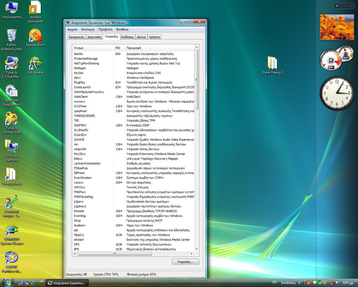Select the Συνδέσεις δικτύου desktop icon
The image size is (358, 287).
[x=11, y=151]
